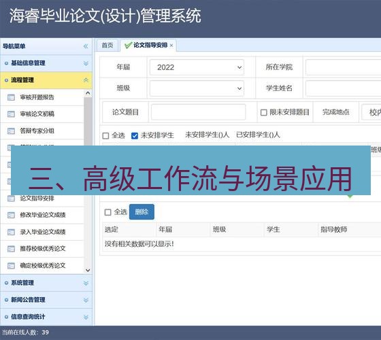This screenshot has width=381, height=340.
Task: Click the icon beside 推荐校级优秀论文
Action: coord(11,249)
